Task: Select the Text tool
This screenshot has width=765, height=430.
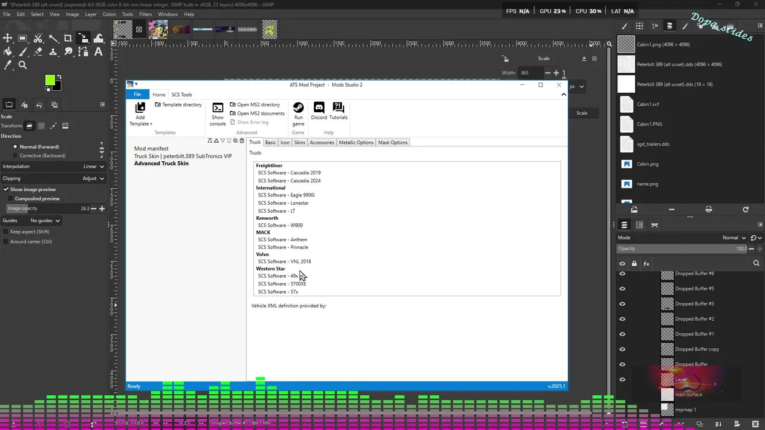Action: 99,52
